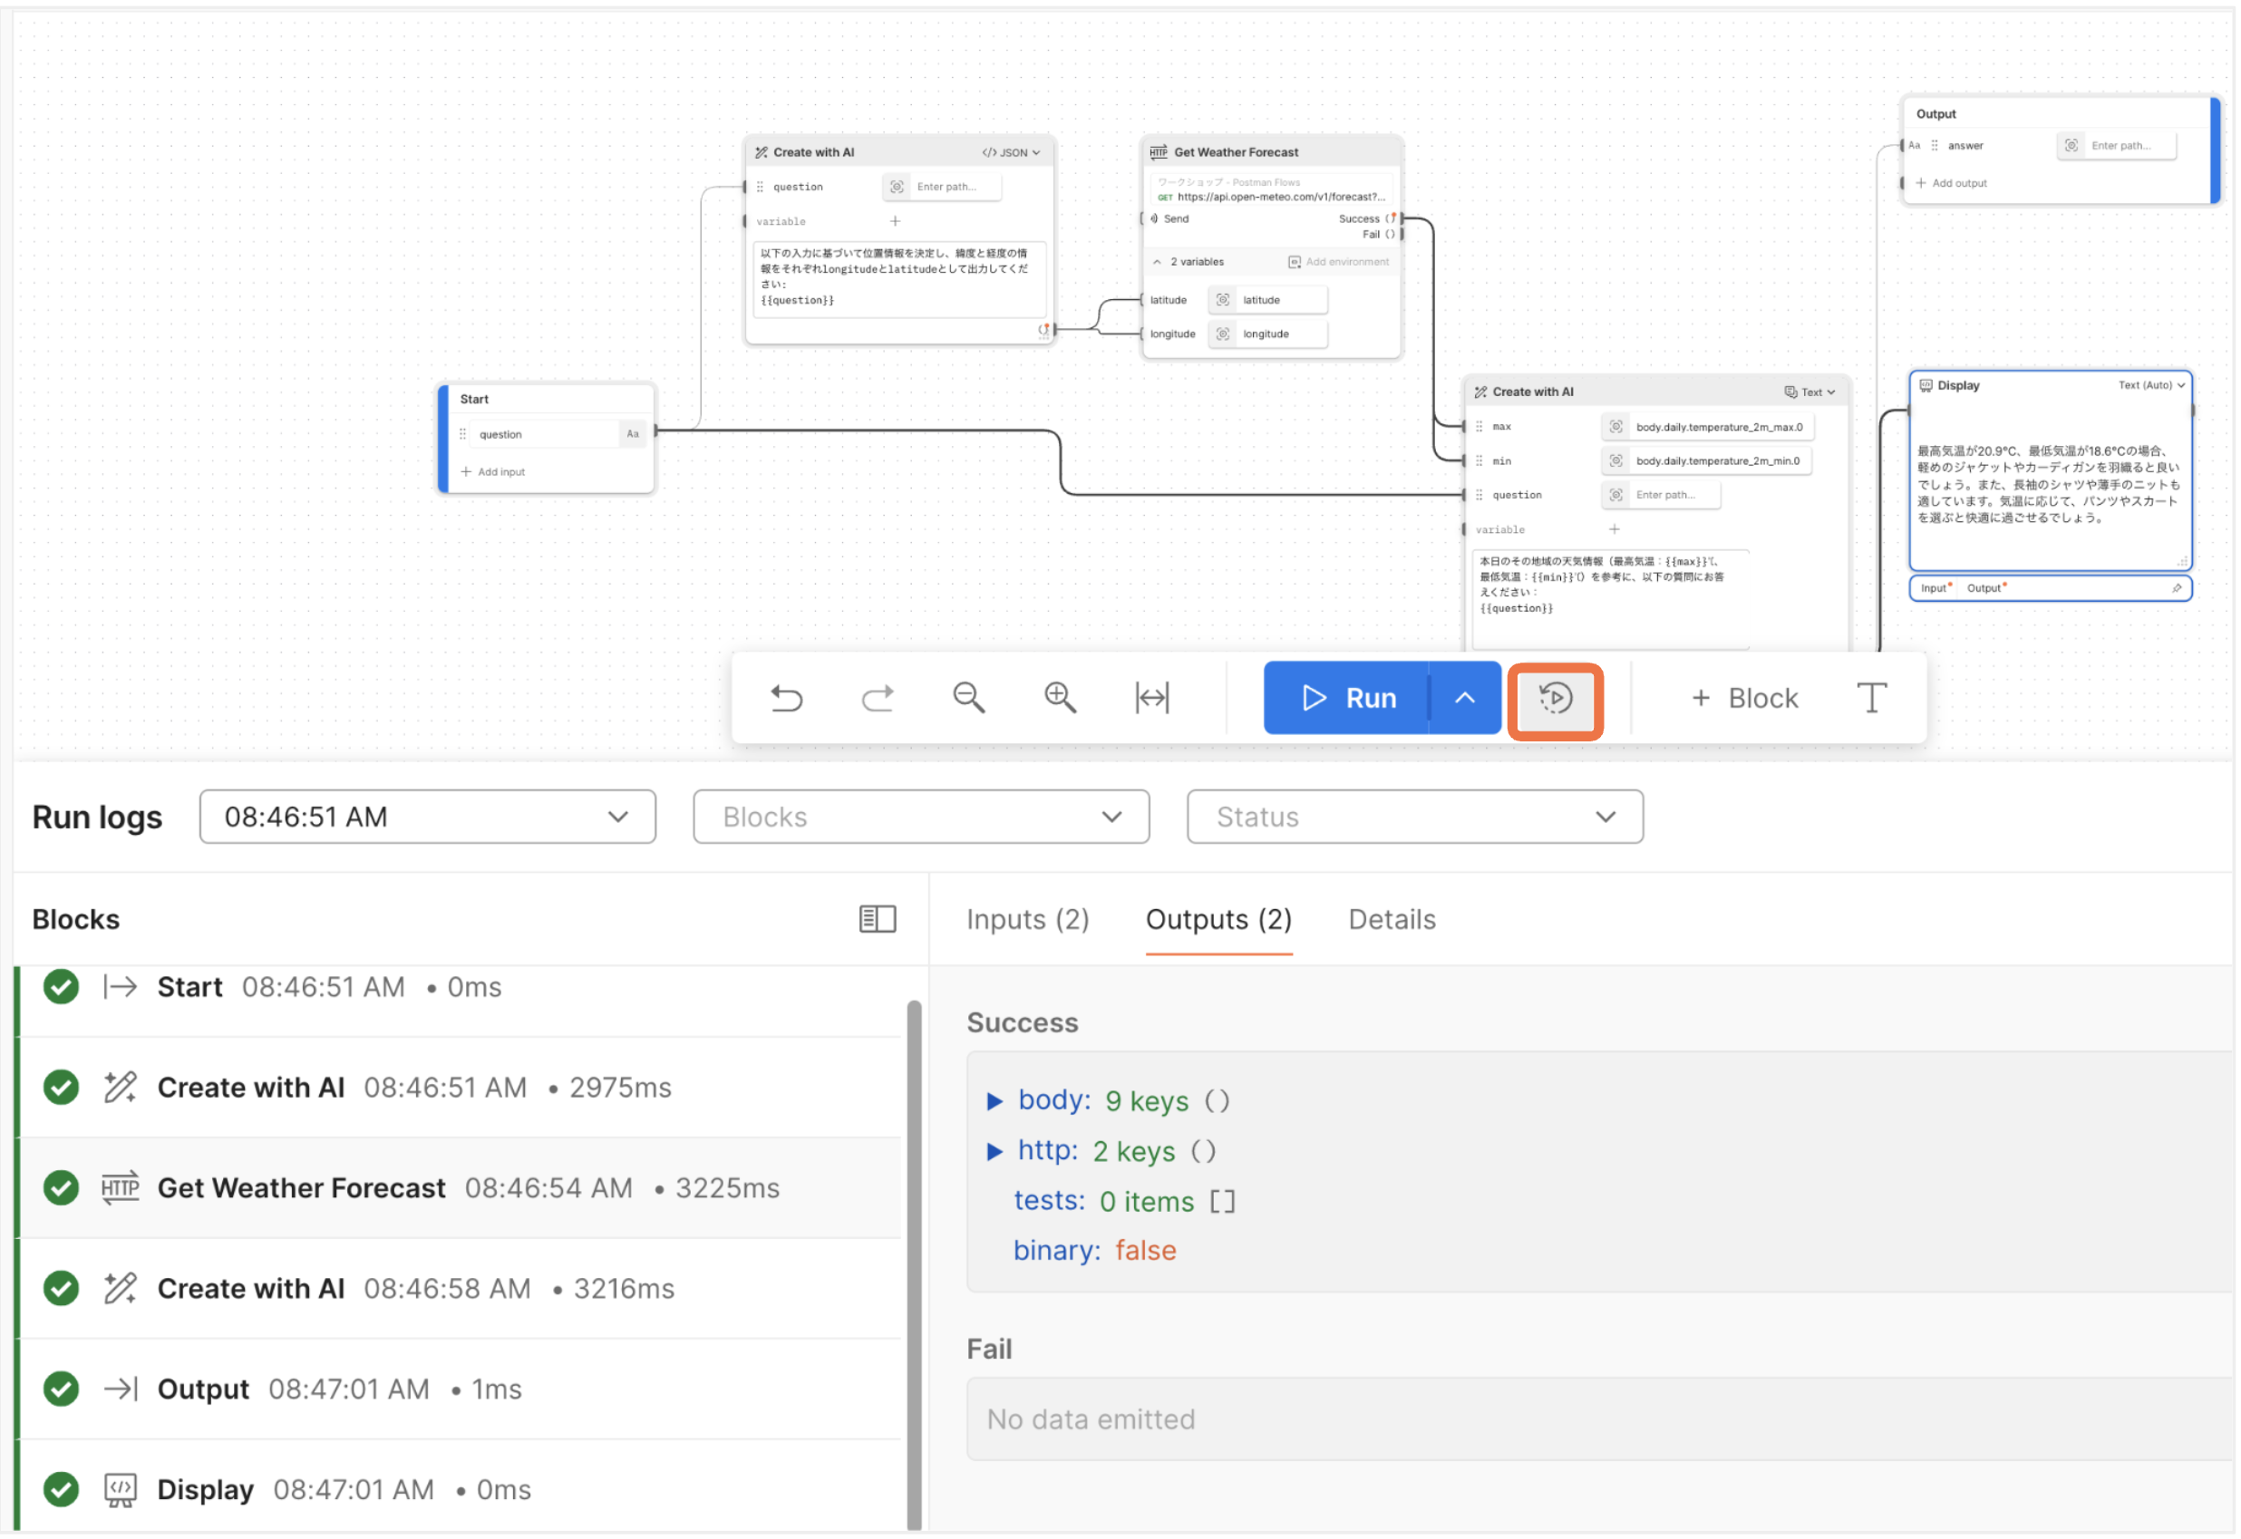Switch to the Inputs (2) tab
The height and width of the screenshot is (1539, 2241).
coord(1027,919)
